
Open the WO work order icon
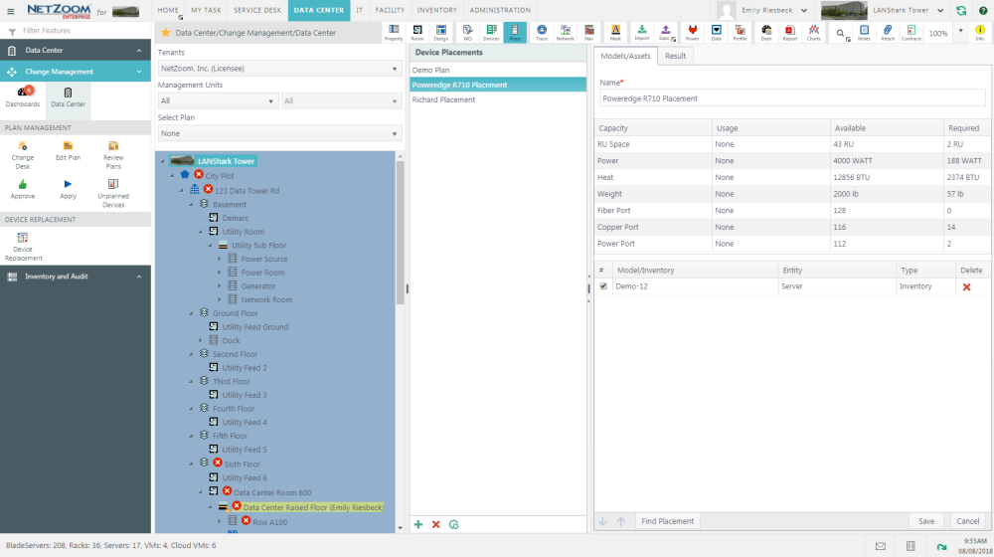point(467,33)
